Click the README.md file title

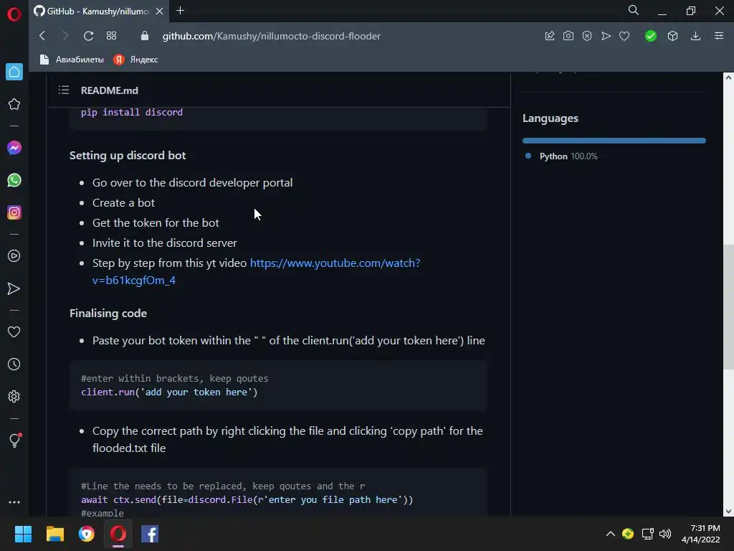click(x=110, y=90)
